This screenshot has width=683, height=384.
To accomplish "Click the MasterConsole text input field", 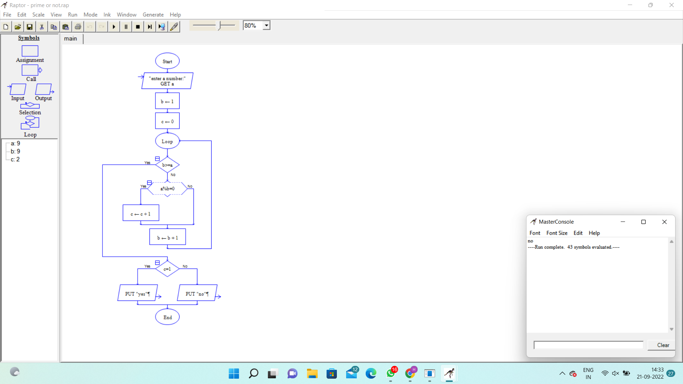I will (588, 345).
